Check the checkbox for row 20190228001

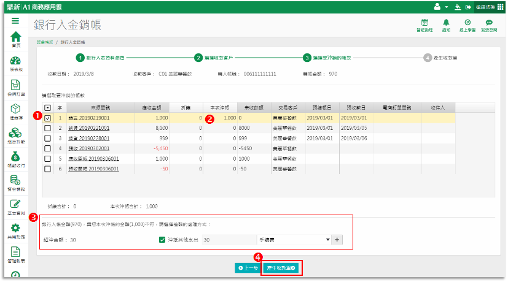[x=48, y=138]
